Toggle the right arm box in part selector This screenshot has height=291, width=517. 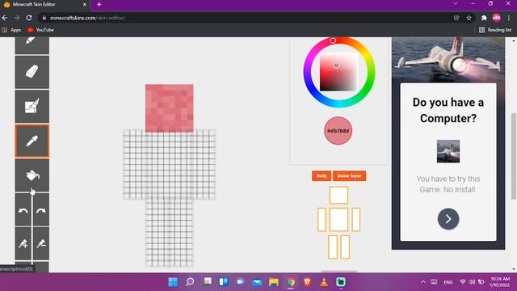(x=356, y=219)
